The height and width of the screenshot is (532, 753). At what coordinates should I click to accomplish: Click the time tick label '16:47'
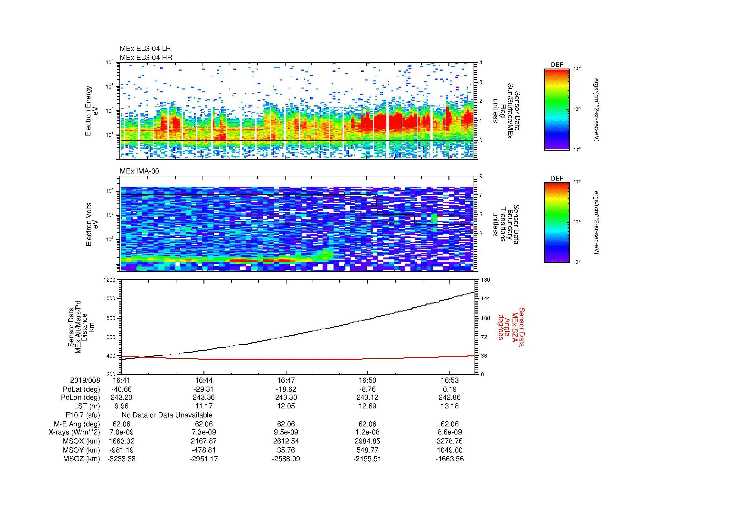286,380
